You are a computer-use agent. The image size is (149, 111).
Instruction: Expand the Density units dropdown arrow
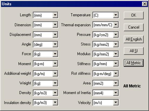click(55, 93)
